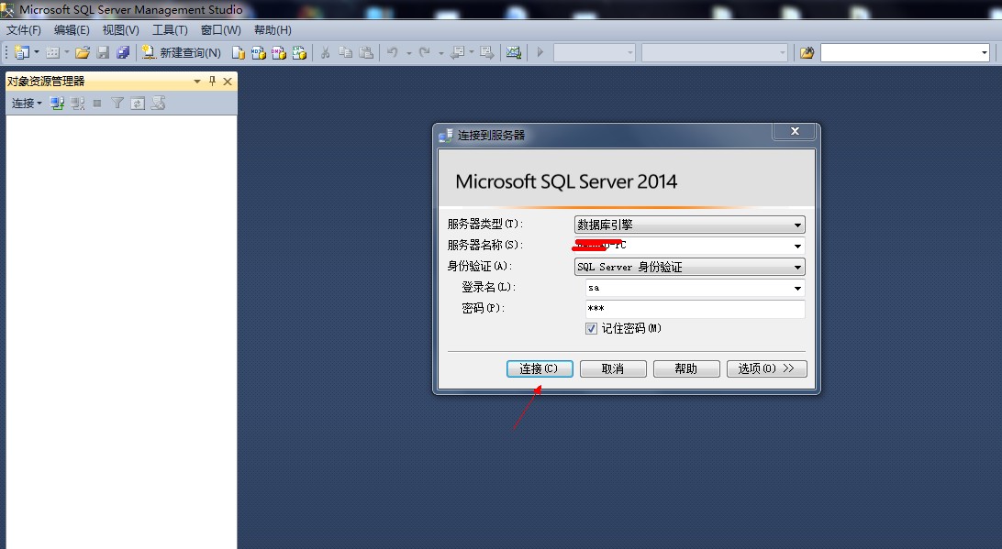Open the 视图(V) menu
The width and height of the screenshot is (1002, 549).
[121, 30]
